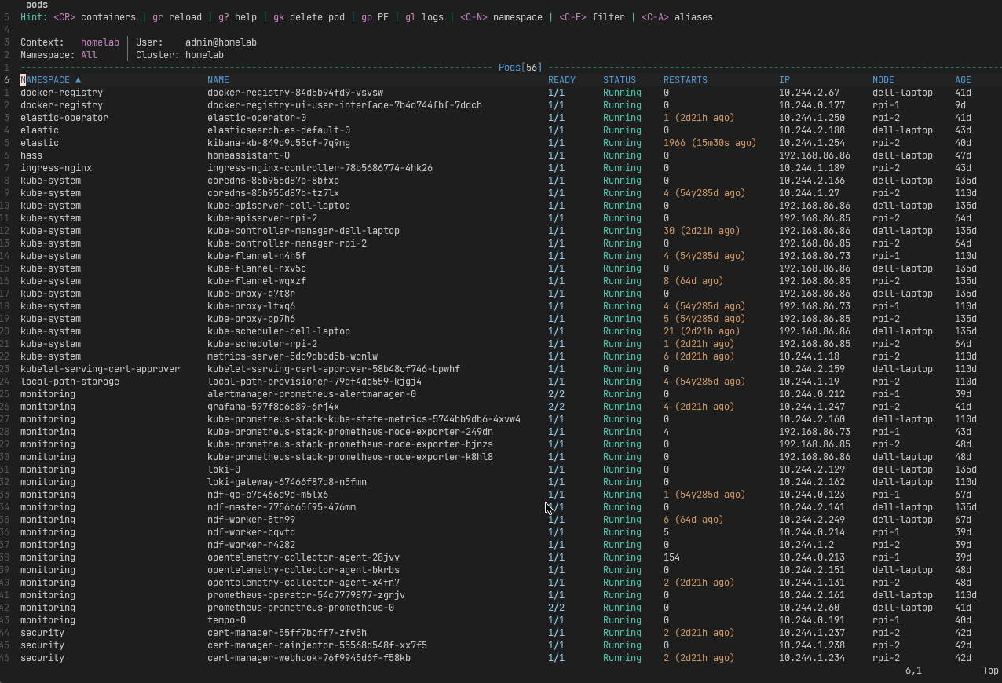Select pod kube-prometheus-stack-kube-state-metrics-5744bb9db6-4xvw4

point(364,419)
